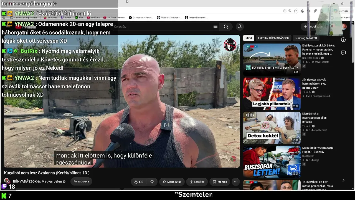This screenshot has height=200, width=355.
Task: Open 'Elsüllyesztenek két bárkát Paksnál' video title
Action: coord(318,50)
